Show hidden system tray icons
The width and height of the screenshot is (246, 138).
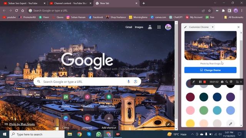pyautogui.click(x=192, y=134)
